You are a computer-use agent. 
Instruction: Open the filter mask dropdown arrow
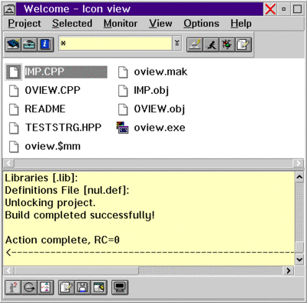tap(177, 43)
